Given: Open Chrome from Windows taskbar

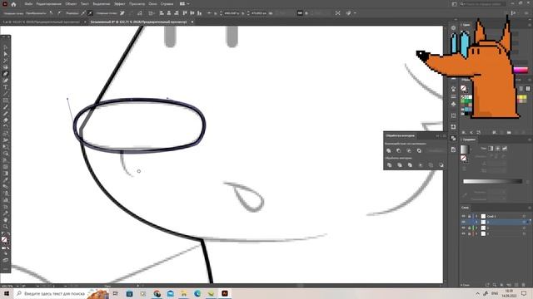Looking at the screenshot, I should (x=157, y=293).
